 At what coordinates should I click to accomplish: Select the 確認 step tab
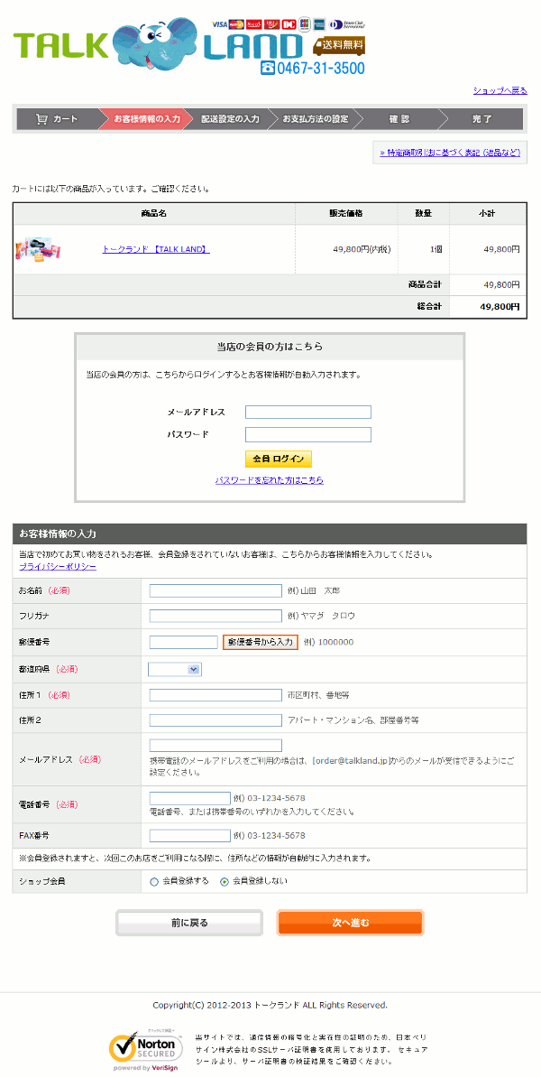(399, 119)
